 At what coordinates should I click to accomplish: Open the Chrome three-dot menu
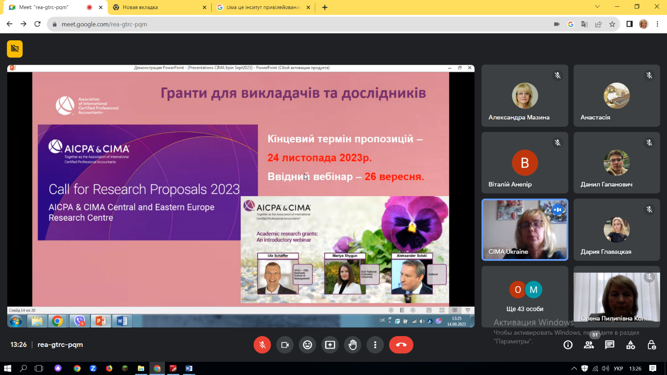(x=657, y=24)
